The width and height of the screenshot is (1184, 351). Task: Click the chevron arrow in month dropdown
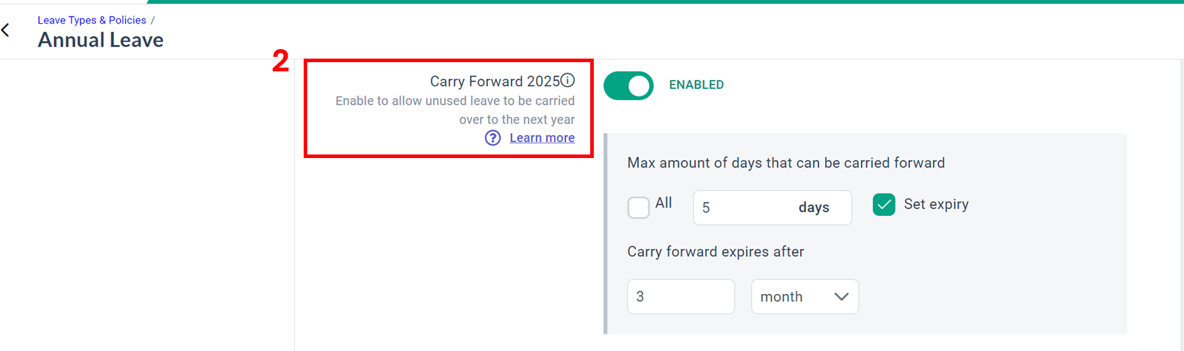click(x=841, y=297)
